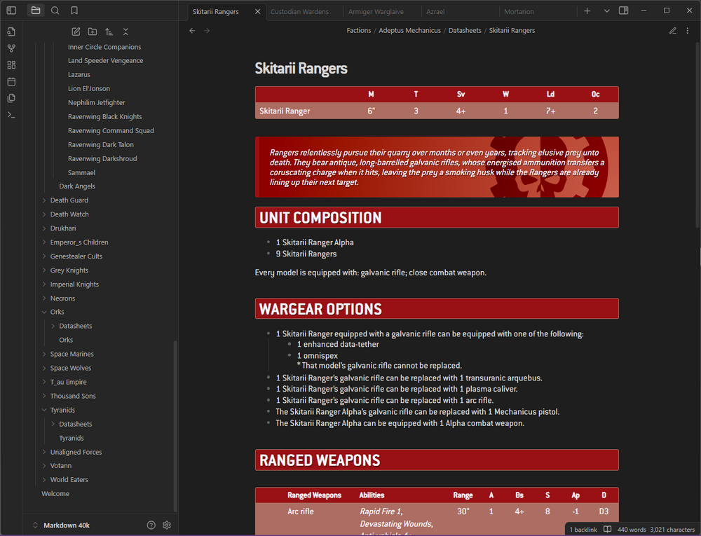Open the search panel icon
Image resolution: width=701 pixels, height=536 pixels.
55,11
